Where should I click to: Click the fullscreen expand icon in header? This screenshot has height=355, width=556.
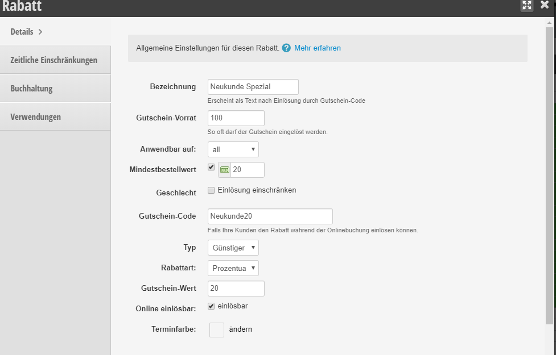pos(527,5)
